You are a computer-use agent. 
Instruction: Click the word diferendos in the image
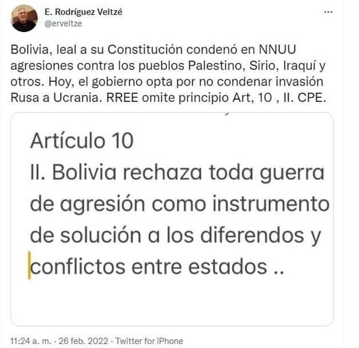coord(253,235)
